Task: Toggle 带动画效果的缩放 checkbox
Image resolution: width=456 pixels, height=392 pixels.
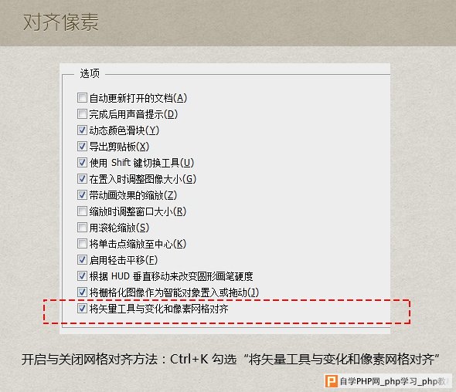Action: coord(82,194)
